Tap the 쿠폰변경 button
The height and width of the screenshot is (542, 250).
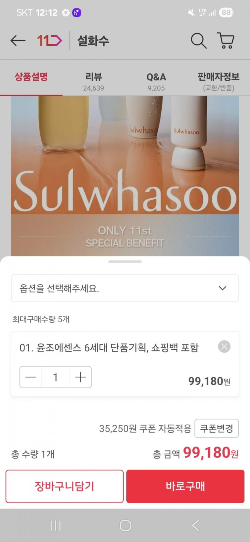216,428
